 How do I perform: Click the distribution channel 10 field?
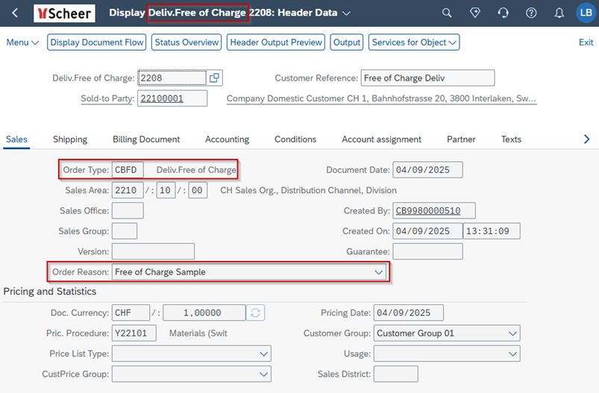point(166,190)
